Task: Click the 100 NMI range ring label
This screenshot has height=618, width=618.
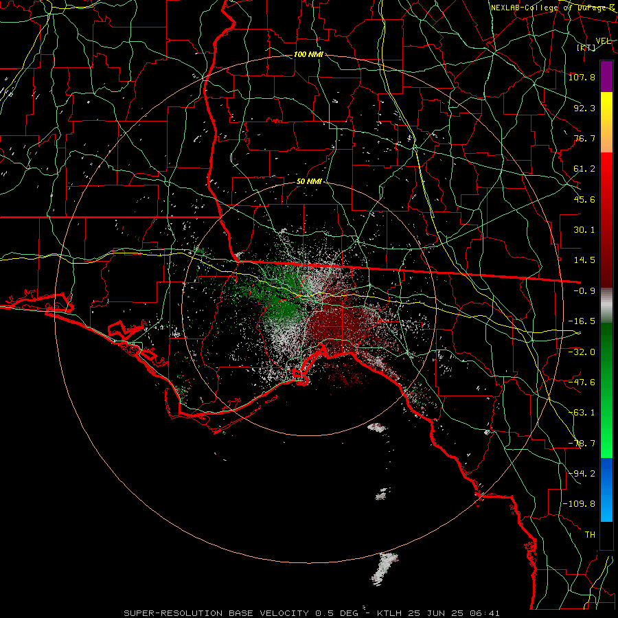Action: point(308,54)
